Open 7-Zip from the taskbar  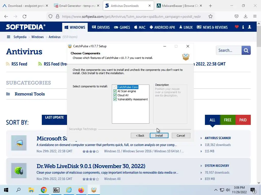click(56, 190)
